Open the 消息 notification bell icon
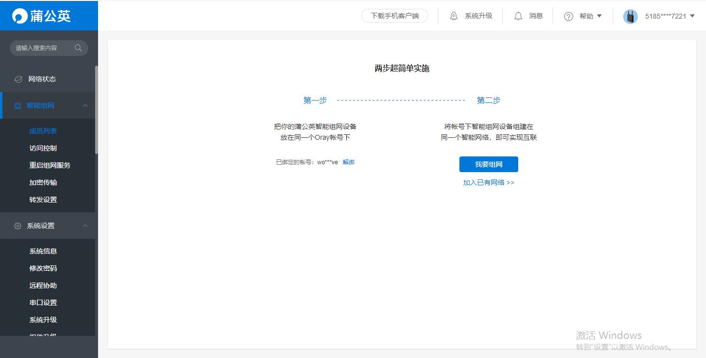 point(518,15)
